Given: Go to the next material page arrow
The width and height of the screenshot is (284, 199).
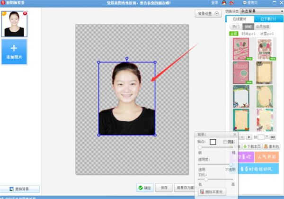Looking at the screenshot, I should point(249,137).
